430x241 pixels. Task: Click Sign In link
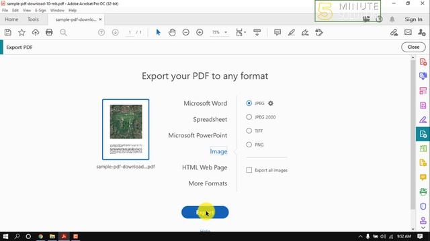point(414,19)
